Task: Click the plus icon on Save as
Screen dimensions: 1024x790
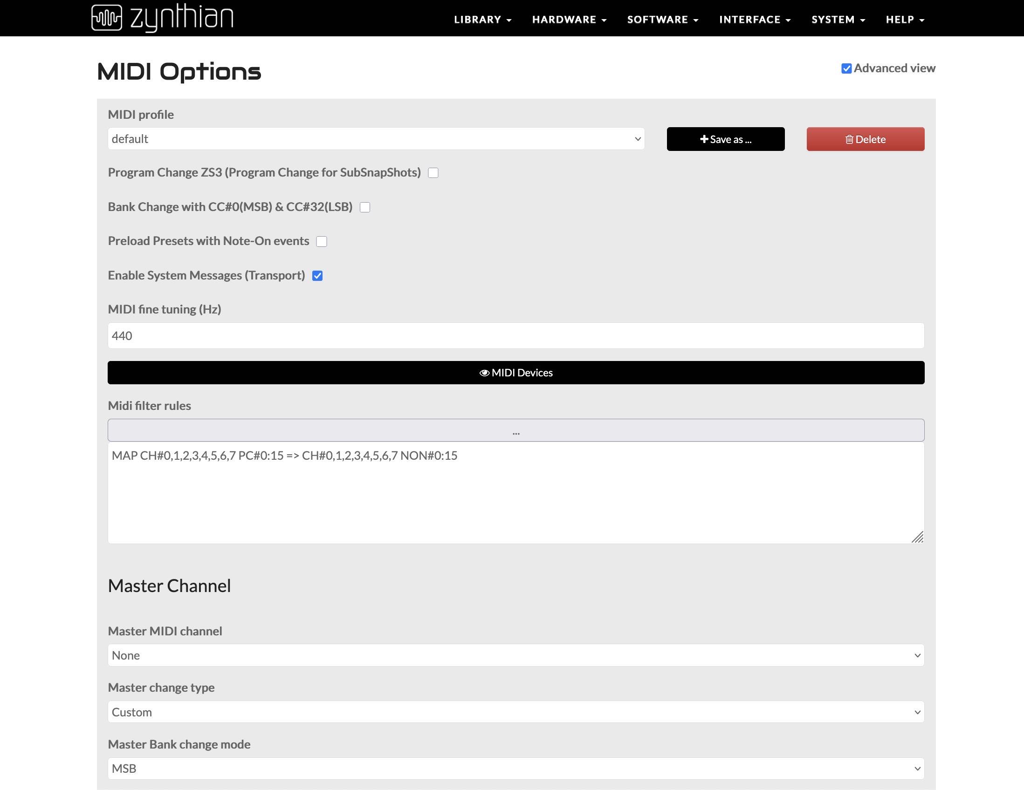Action: (704, 139)
